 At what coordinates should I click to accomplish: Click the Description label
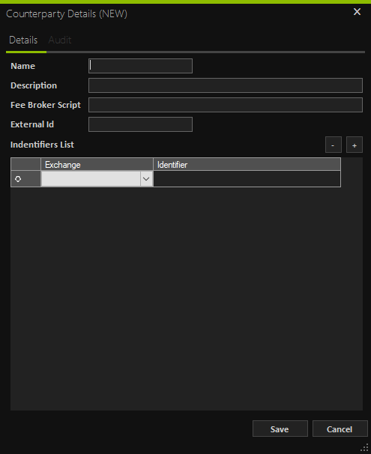tap(34, 85)
